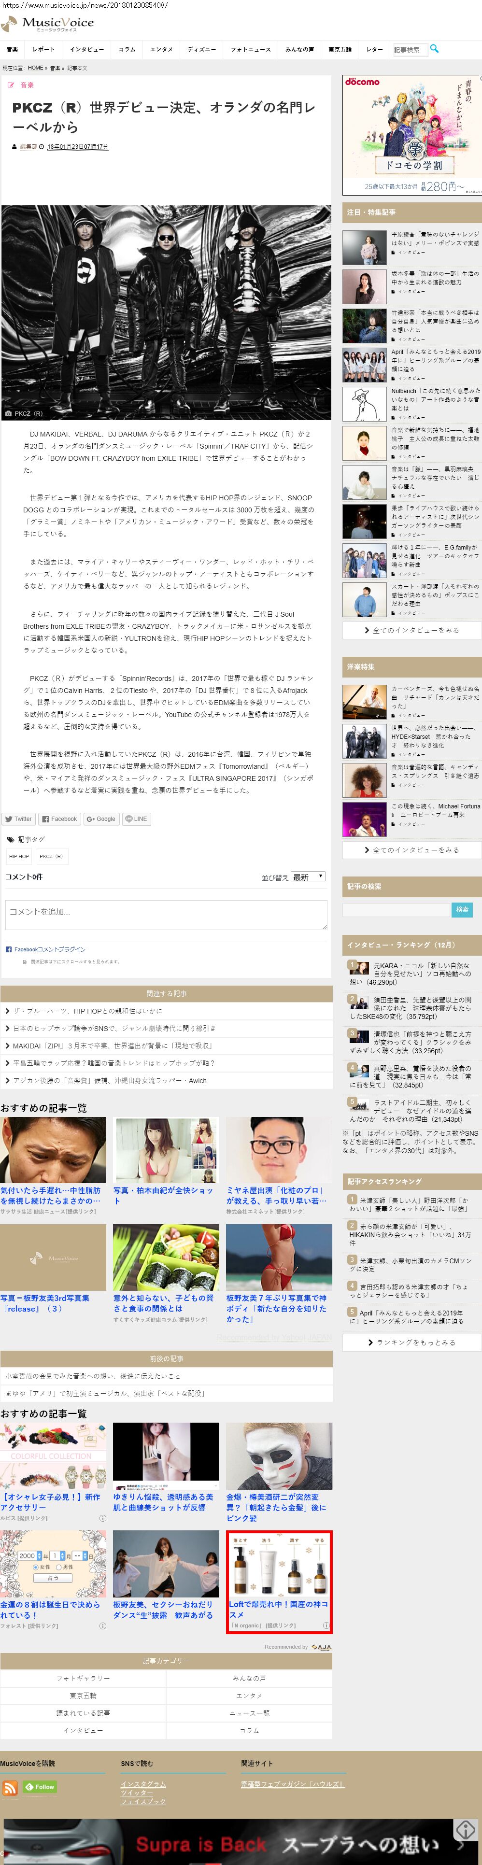Share article via LINE button

point(136,819)
